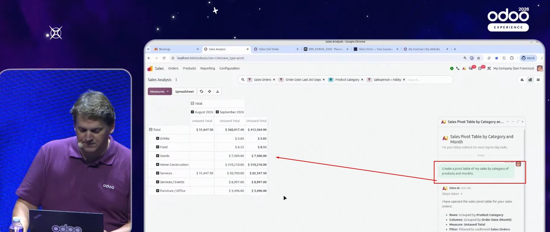Open the messages icon with badge 13

[x=471, y=68]
